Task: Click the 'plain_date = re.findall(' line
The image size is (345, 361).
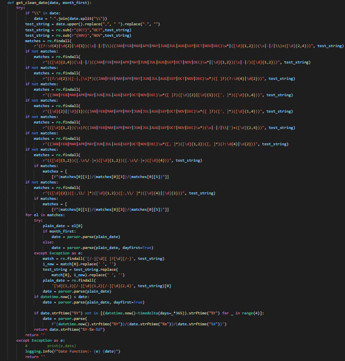Action: pyautogui.click(x=69, y=281)
